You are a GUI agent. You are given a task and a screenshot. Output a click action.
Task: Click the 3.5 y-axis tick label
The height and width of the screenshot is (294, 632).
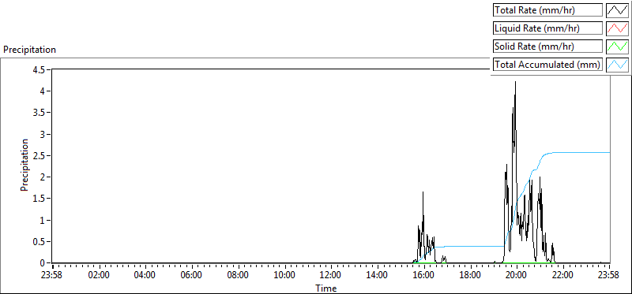pos(39,113)
